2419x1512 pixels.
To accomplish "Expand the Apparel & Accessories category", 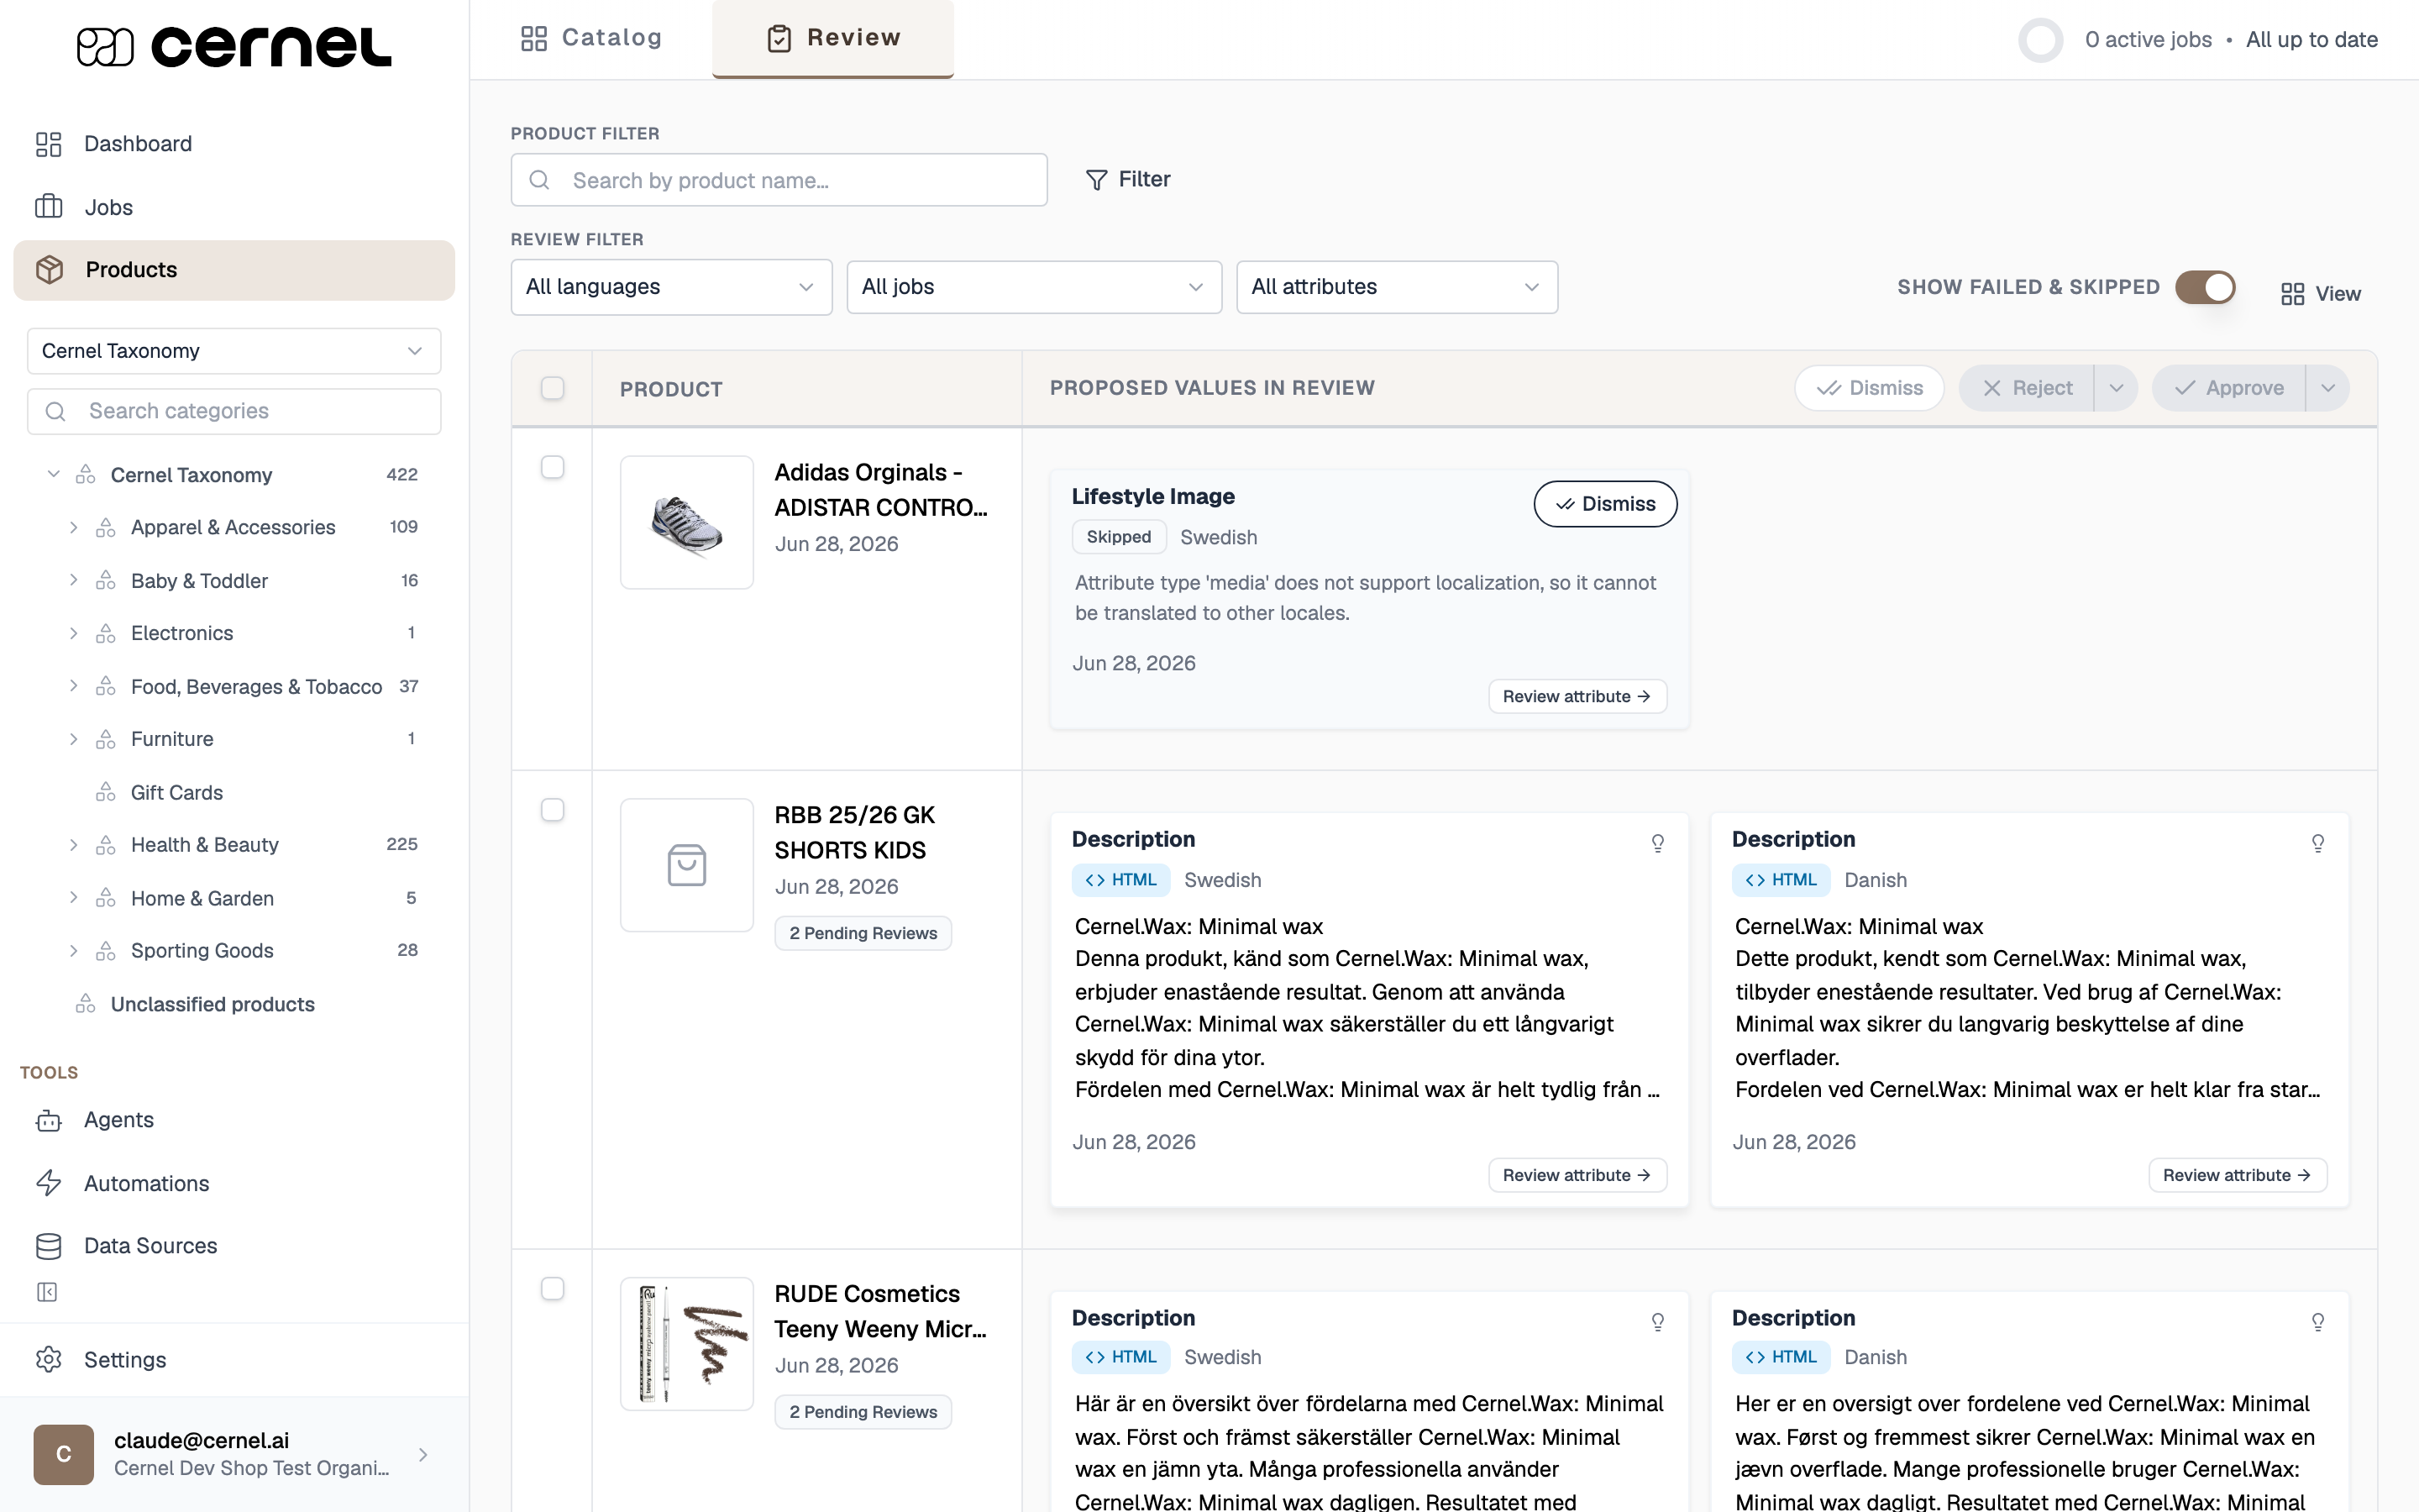I will 73,527.
